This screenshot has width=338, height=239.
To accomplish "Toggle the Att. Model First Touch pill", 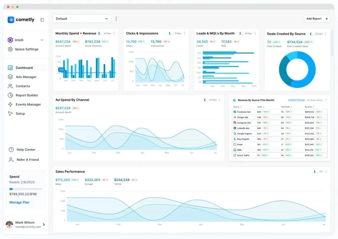I will coord(296,100).
